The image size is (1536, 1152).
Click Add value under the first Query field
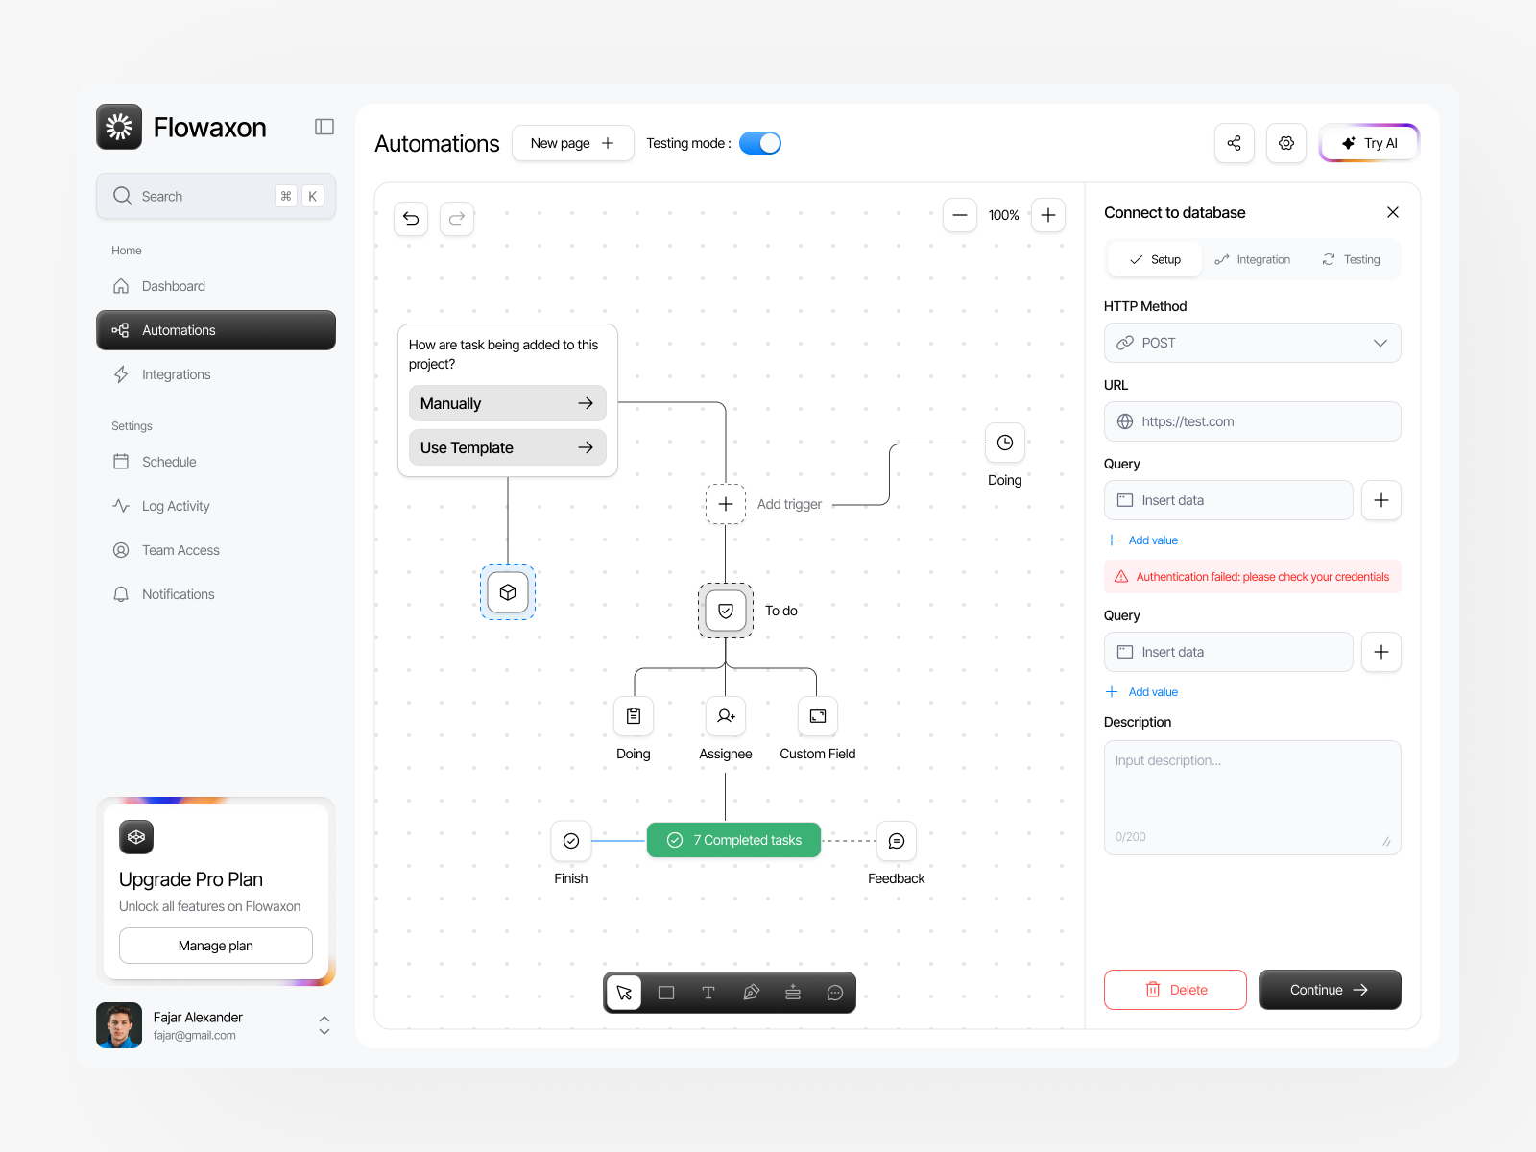1140,540
